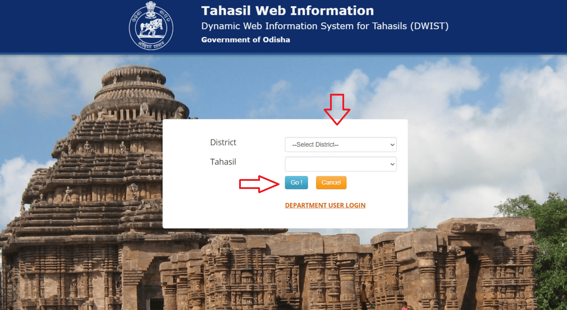Click the orange Cancel button
Screen dimensions: 567x310
331,183
